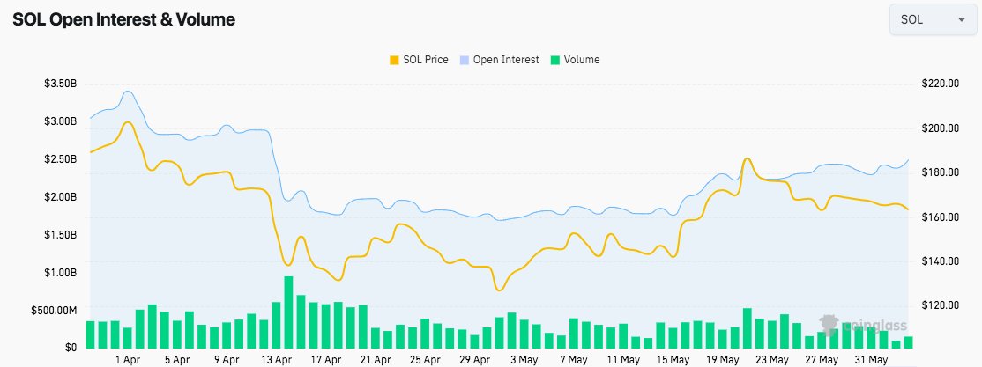Click the last volume bar on the right
982x367 pixels.
(x=908, y=342)
